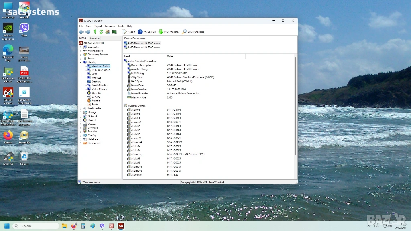Open the Tools menu
411x231 pixels.
pos(121,26)
